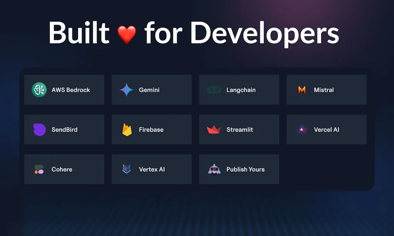Open the AWS Bedrock integration card
Screen dimensions: 394x236
[x=64, y=90]
